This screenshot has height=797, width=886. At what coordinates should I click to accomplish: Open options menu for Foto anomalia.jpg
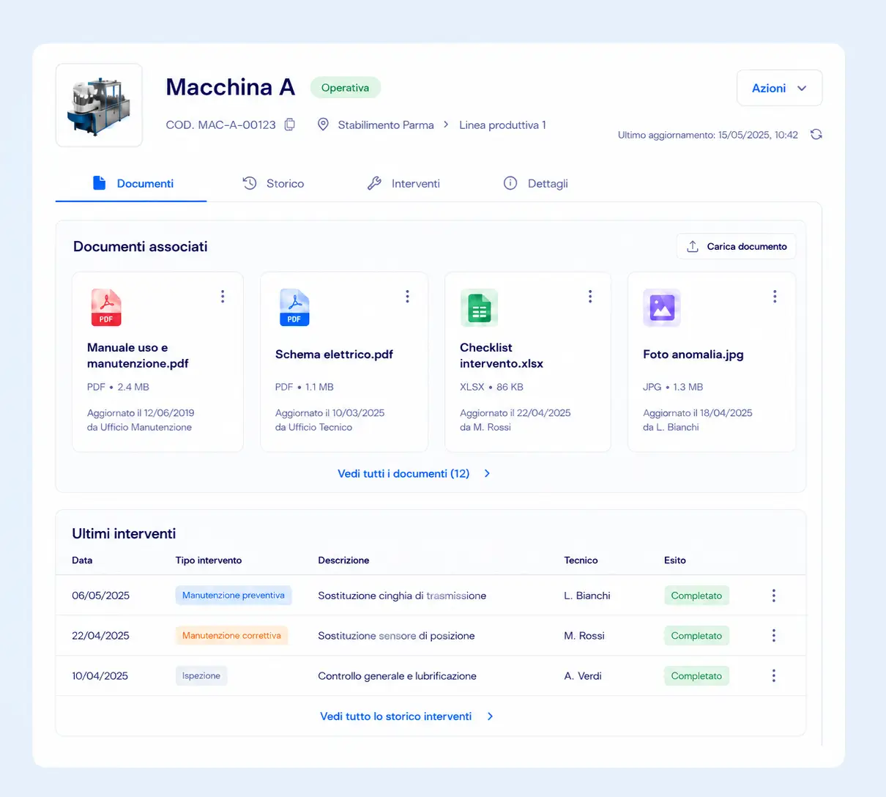[x=775, y=297]
